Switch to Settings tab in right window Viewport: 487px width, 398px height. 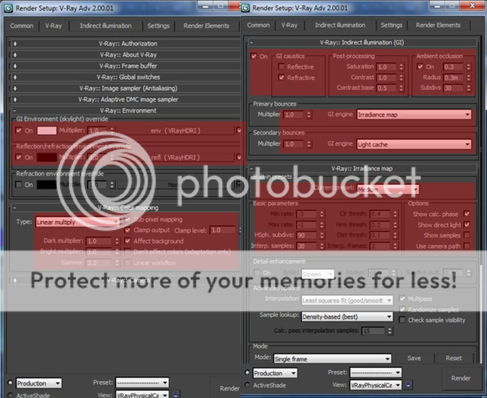click(x=391, y=25)
